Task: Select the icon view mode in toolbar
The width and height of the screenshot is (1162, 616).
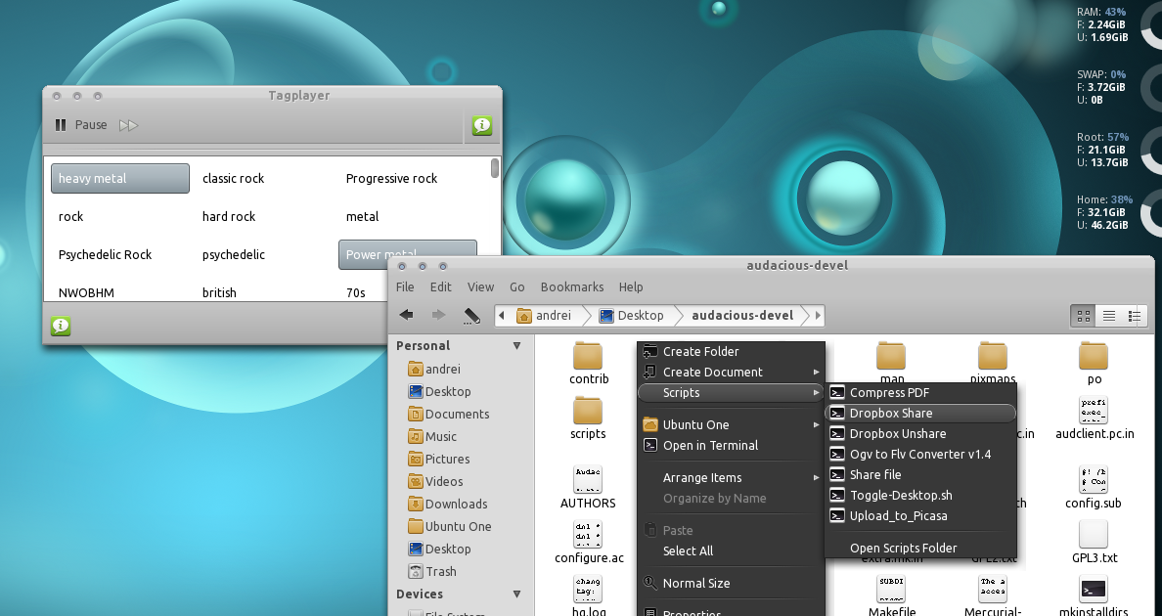Action: (1082, 315)
